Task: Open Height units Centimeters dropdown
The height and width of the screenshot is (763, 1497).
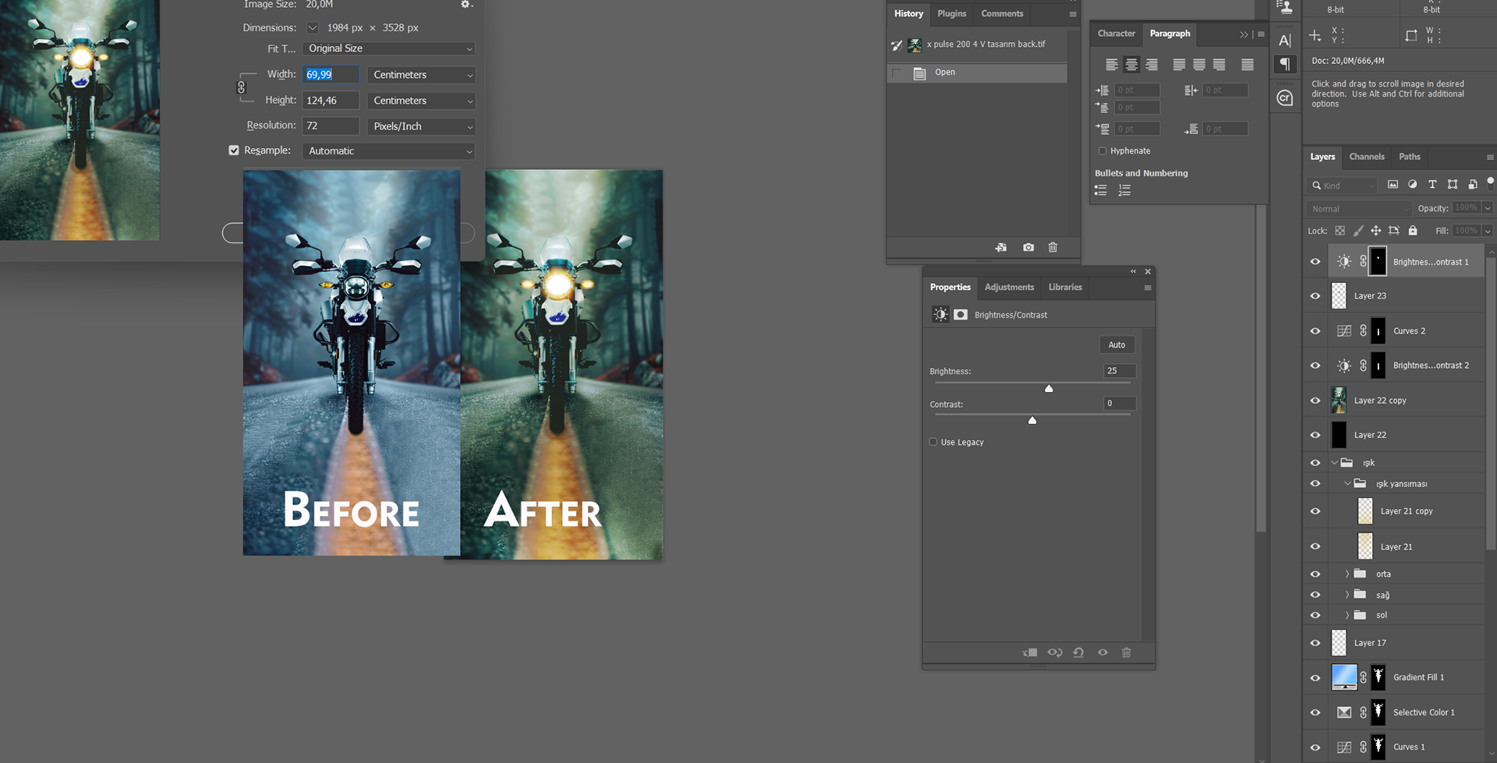Action: click(x=421, y=101)
